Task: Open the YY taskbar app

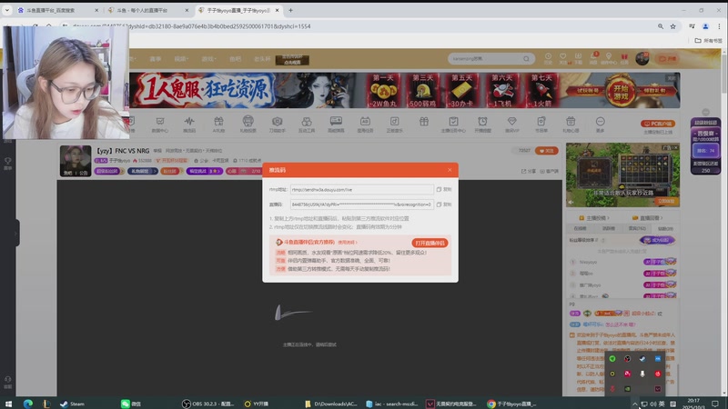Action: click(x=257, y=404)
